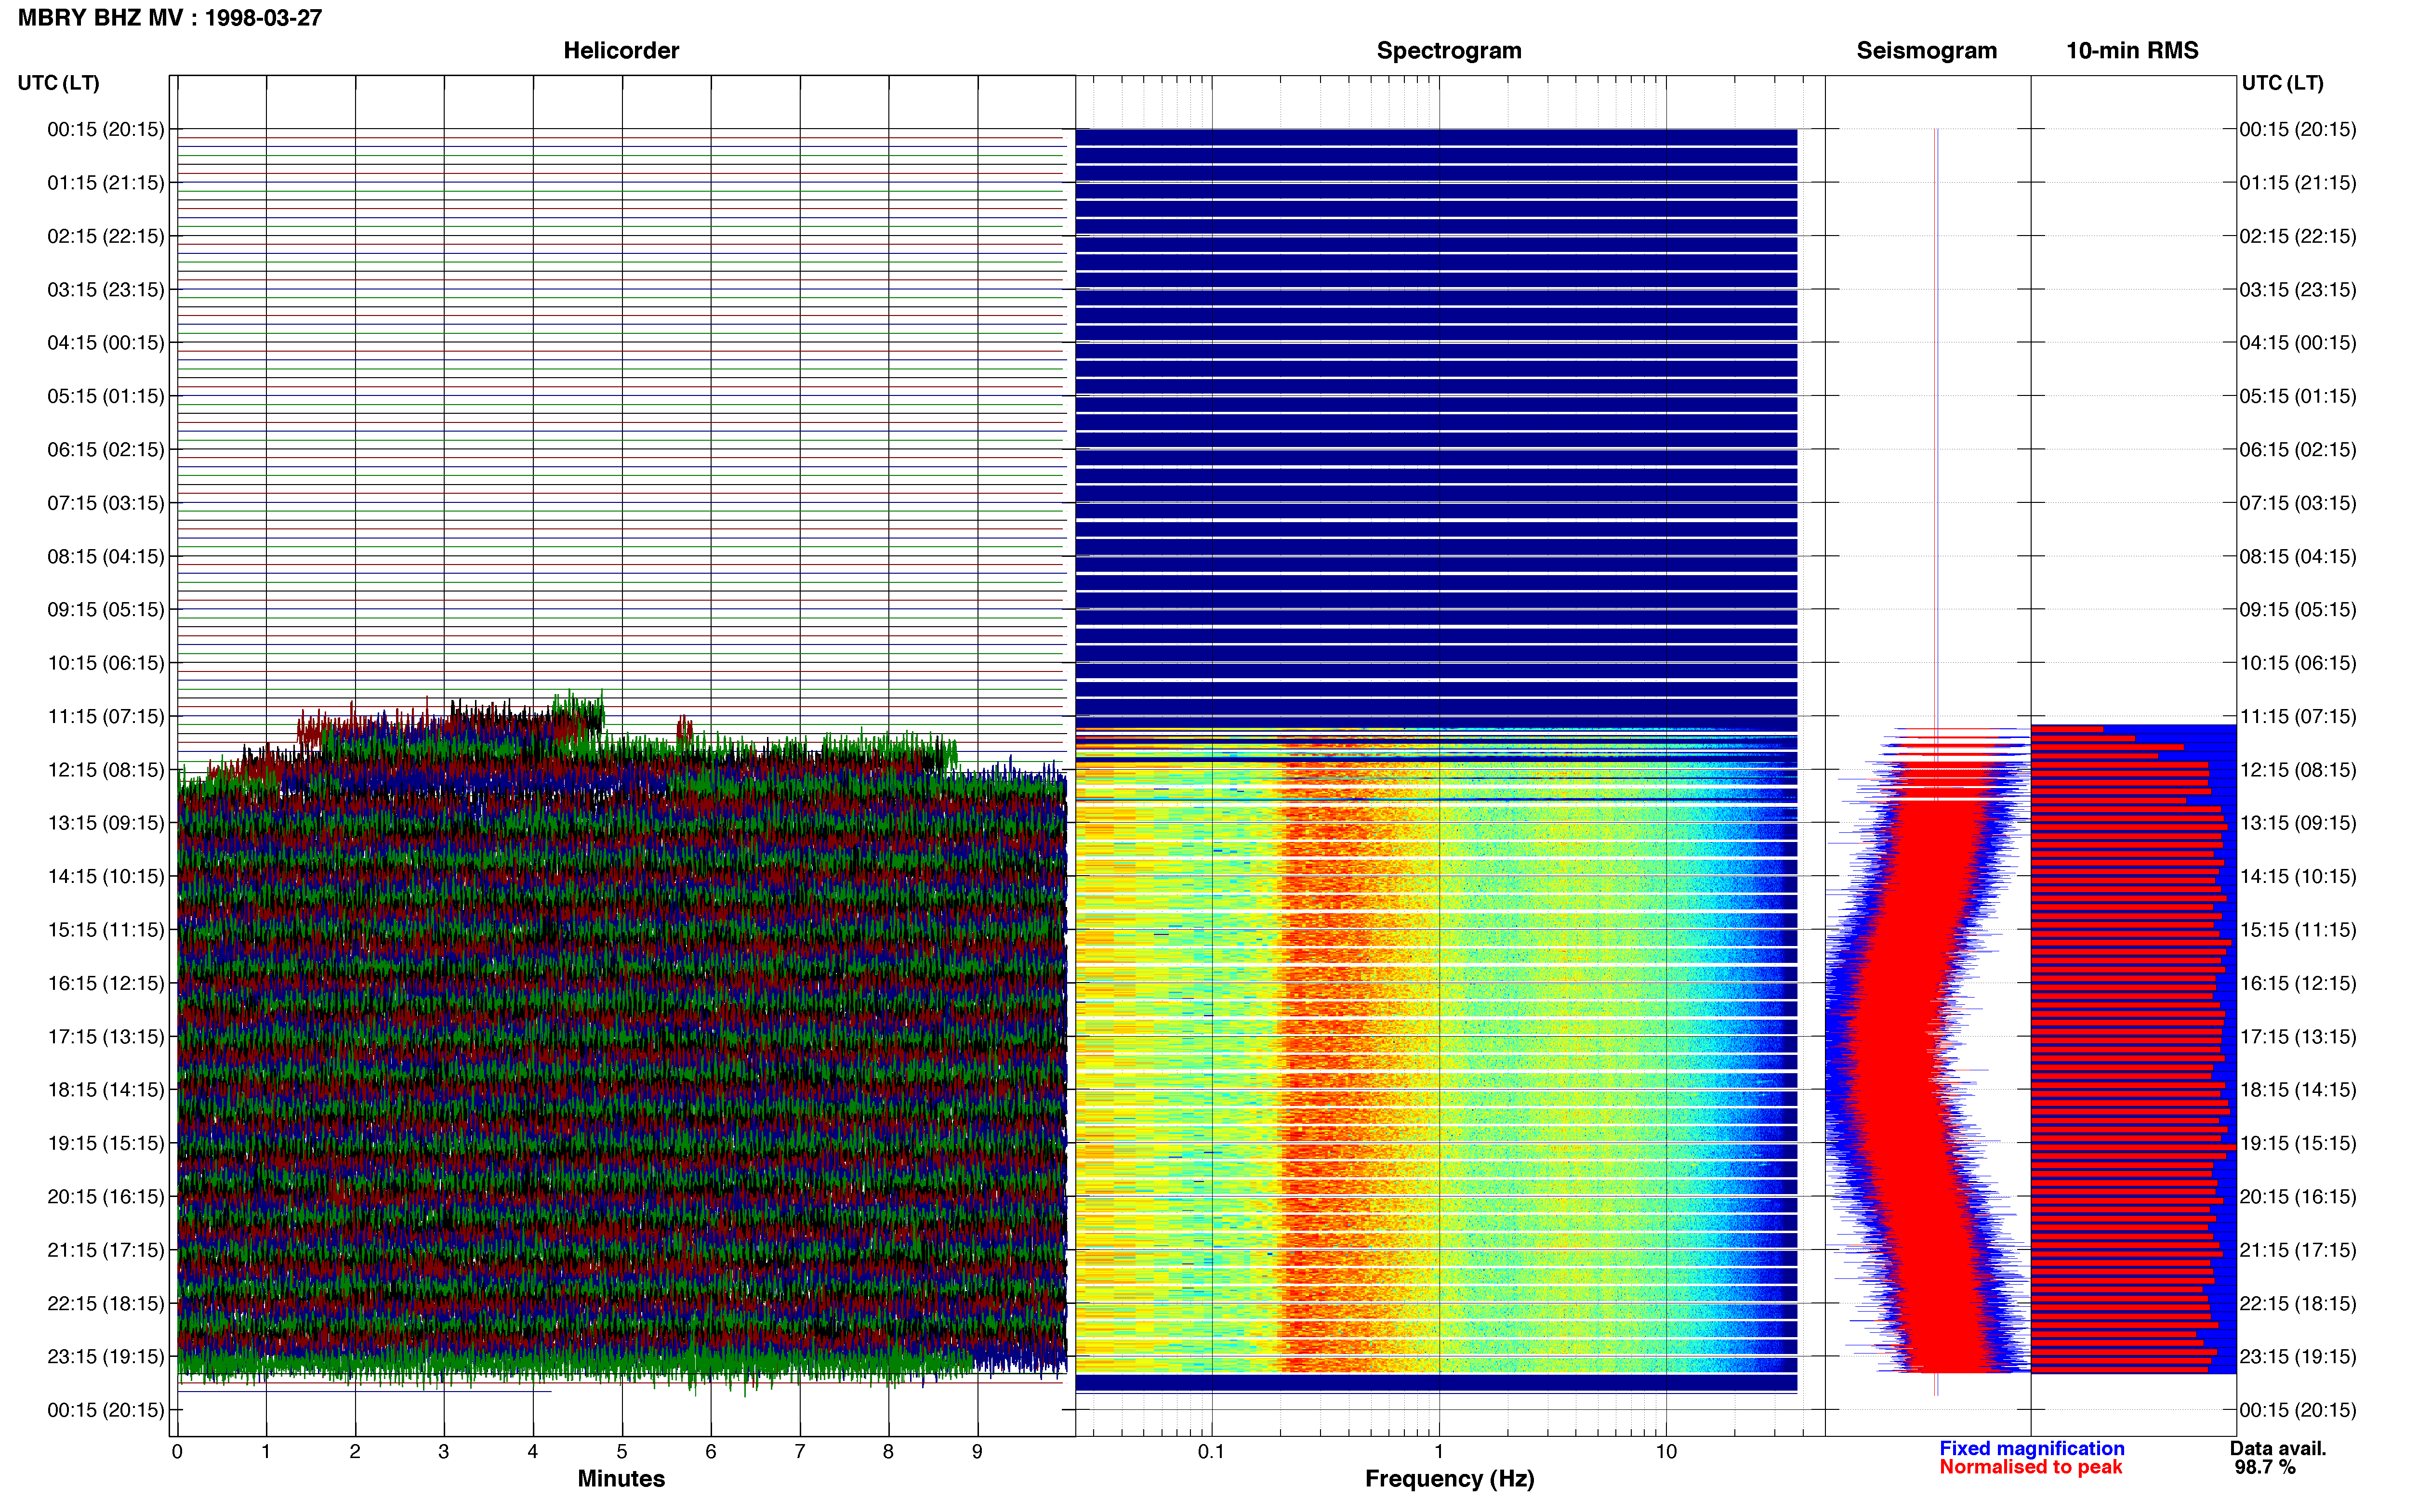Click left axis time label 03:15 (23:15)
The width and height of the screenshot is (2418, 1512).
coord(106,290)
